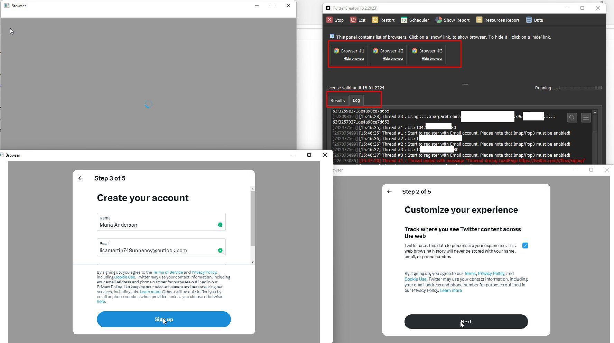Image resolution: width=614 pixels, height=343 pixels.
Task: Click the Browser #2 chrome icon
Action: tap(375, 51)
